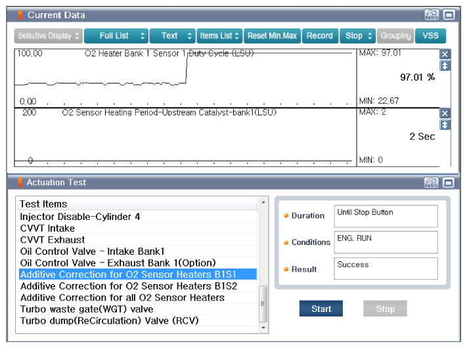The height and width of the screenshot is (348, 467).
Task: Select CVVT Intake test item
Action: click(48, 228)
